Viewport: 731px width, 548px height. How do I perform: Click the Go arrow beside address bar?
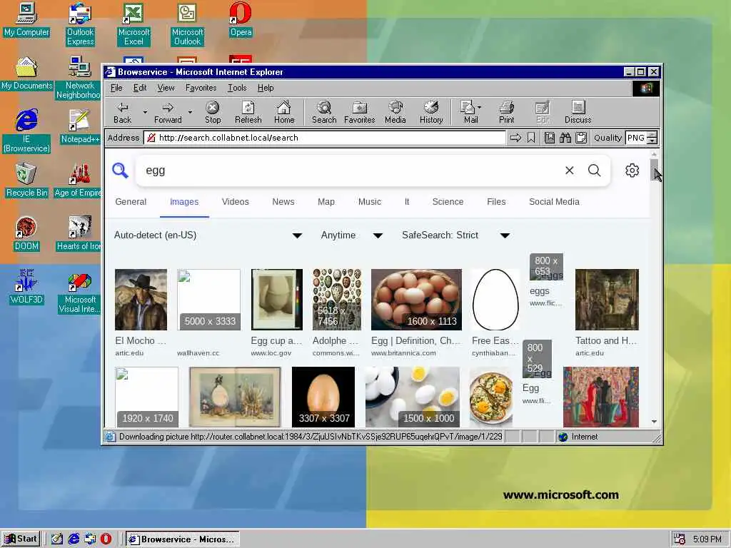[x=515, y=138]
